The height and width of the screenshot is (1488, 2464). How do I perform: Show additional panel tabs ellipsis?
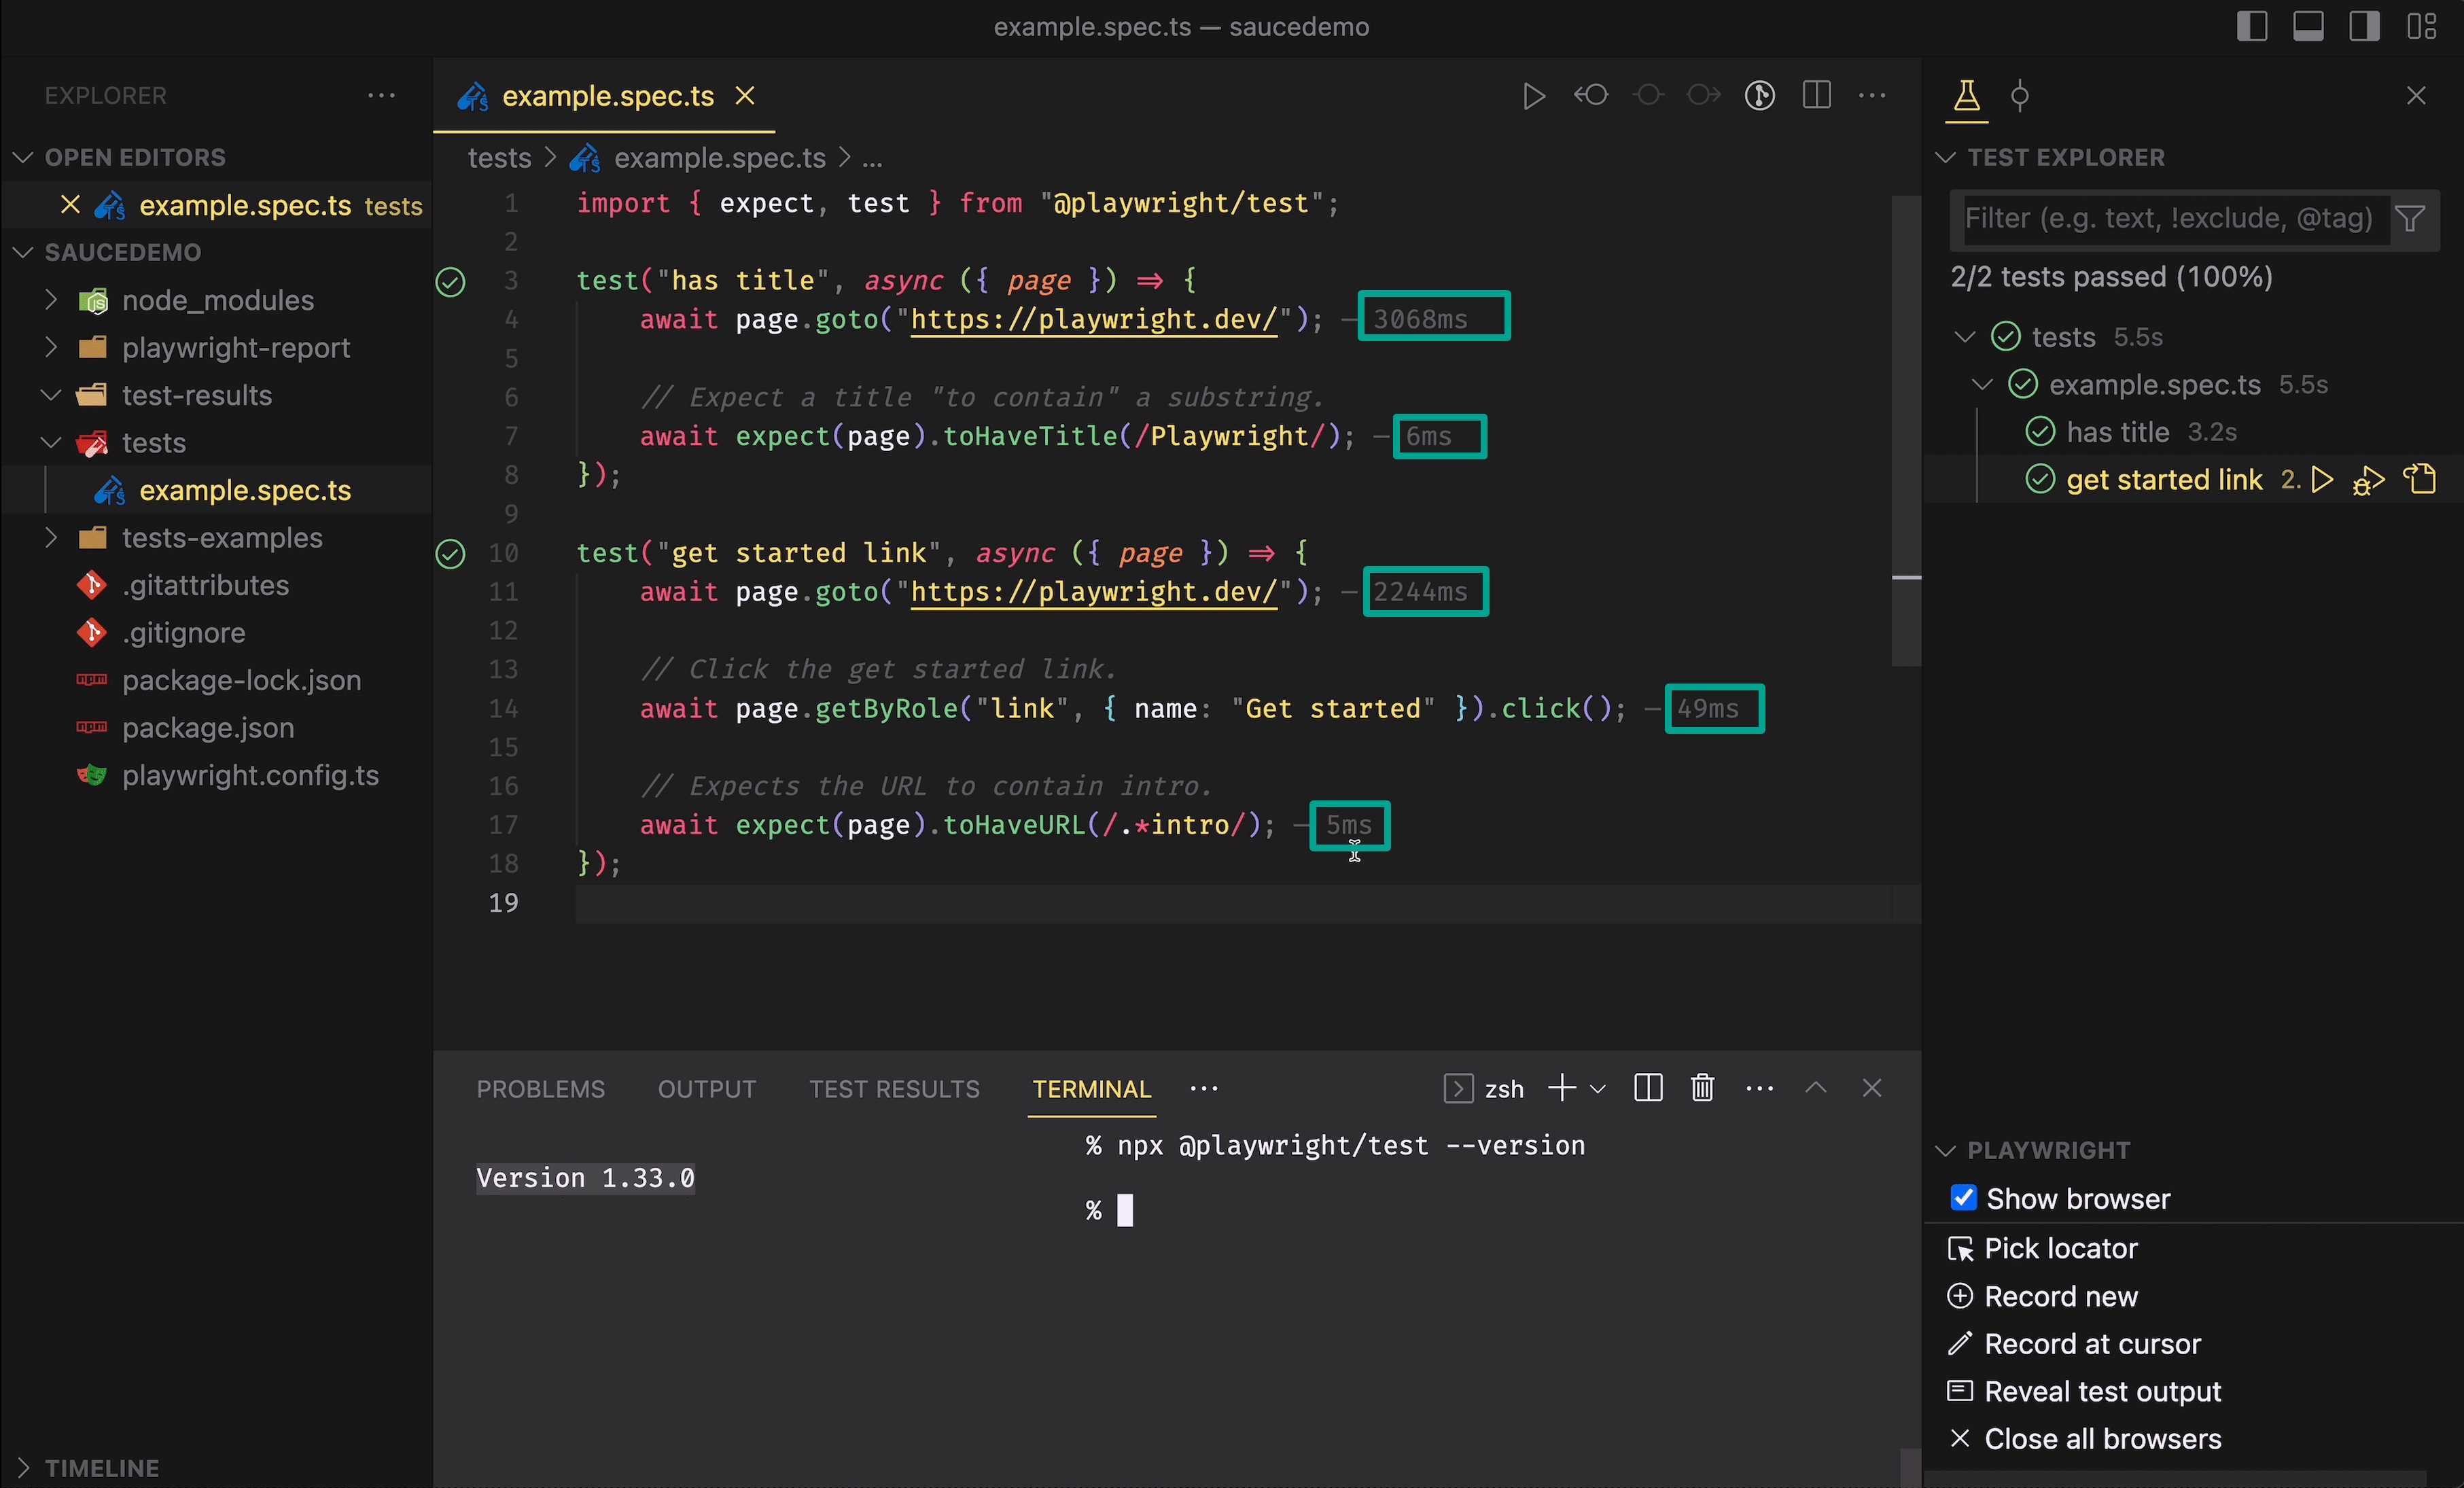(x=1204, y=1088)
